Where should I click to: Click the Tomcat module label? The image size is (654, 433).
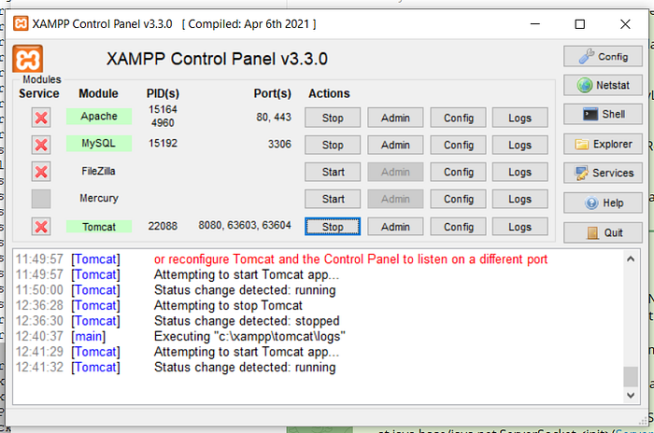[99, 227]
